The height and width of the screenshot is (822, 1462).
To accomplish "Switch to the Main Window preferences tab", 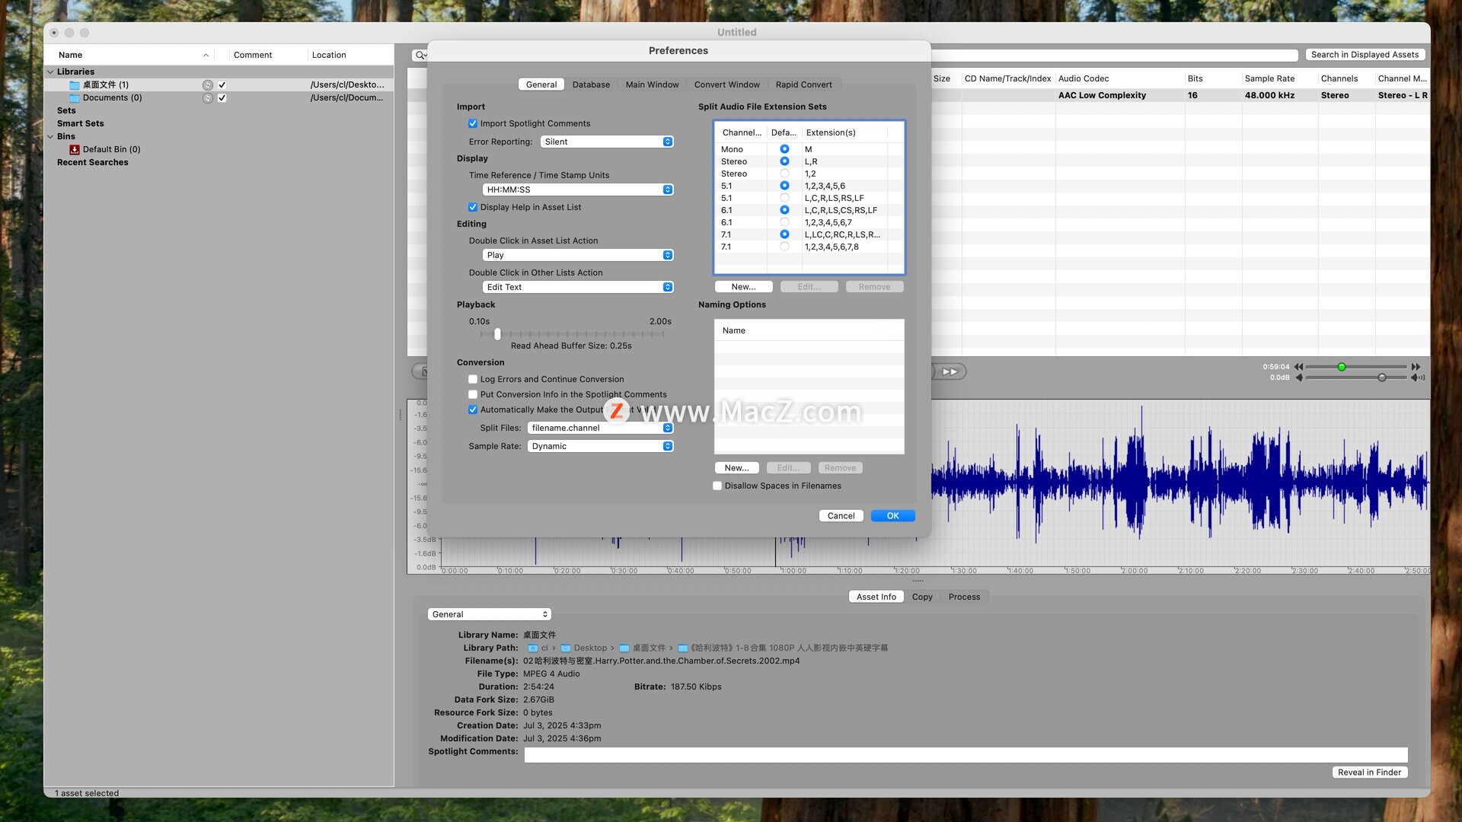I will coord(652,85).
